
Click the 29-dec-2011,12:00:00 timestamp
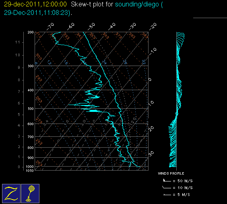pyautogui.click(x=35, y=4)
